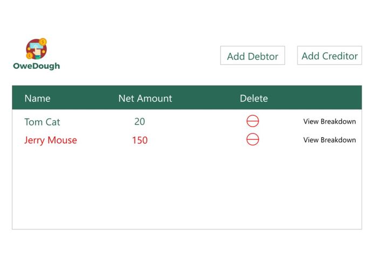Screen dimensions: 375x266
Task: Open the Add Debtor form
Action: coord(253,55)
